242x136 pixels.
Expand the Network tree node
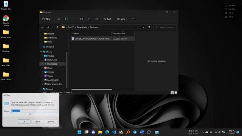pyautogui.click(x=41, y=89)
